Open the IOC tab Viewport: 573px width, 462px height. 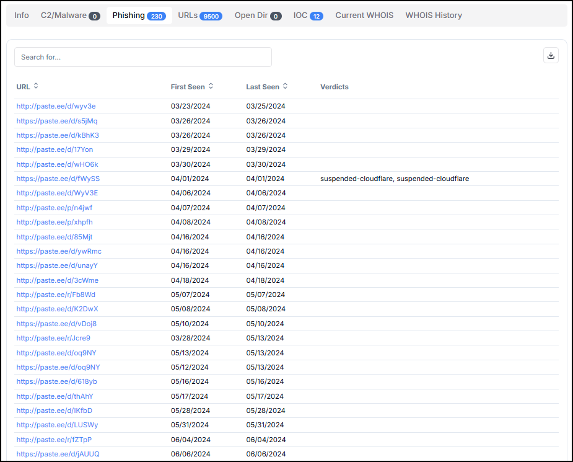(308, 16)
